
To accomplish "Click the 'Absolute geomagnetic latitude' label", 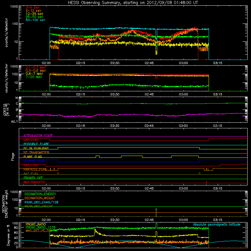I will [217, 224].
